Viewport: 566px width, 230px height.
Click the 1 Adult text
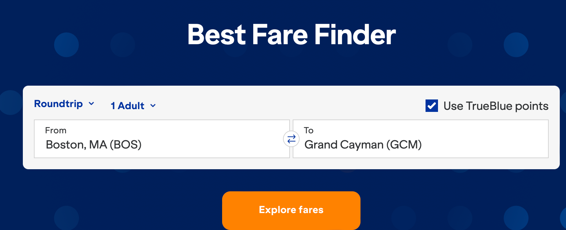coord(127,106)
